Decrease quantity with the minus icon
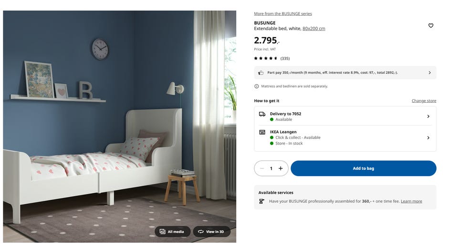 [262, 168]
